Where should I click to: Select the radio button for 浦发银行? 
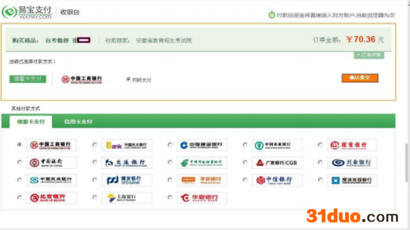95,180
